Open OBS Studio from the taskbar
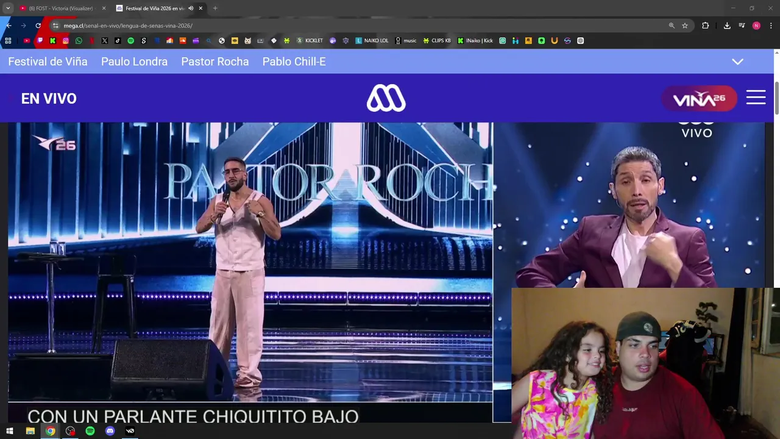The height and width of the screenshot is (439, 780). click(70, 431)
